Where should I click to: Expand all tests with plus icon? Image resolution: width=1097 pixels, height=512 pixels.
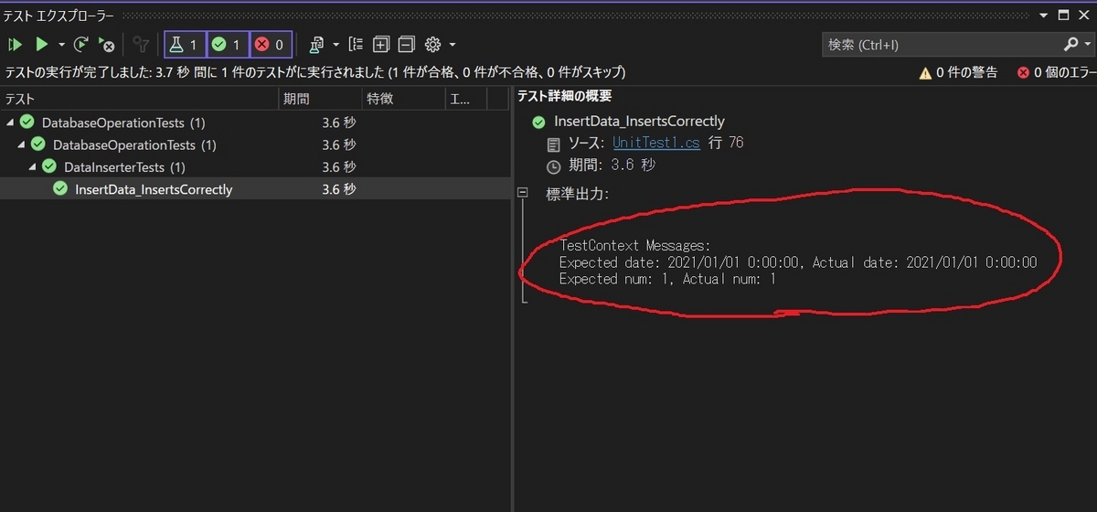381,44
